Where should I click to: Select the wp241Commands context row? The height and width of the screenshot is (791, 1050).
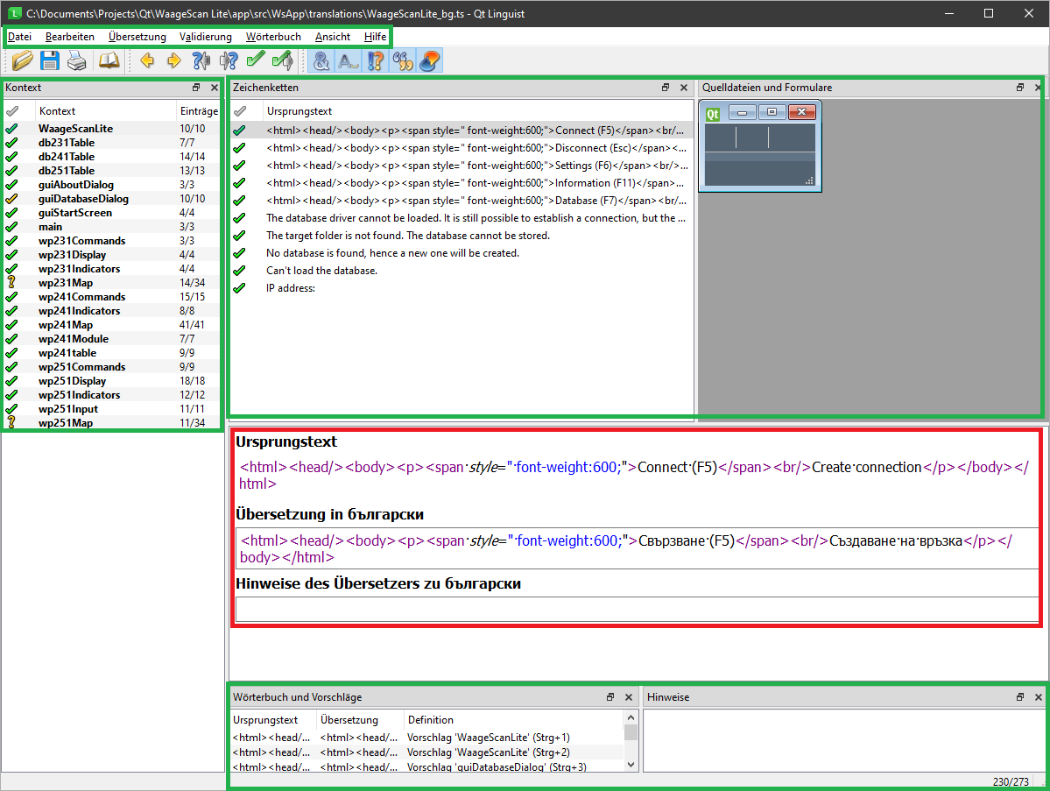pyautogui.click(x=112, y=297)
